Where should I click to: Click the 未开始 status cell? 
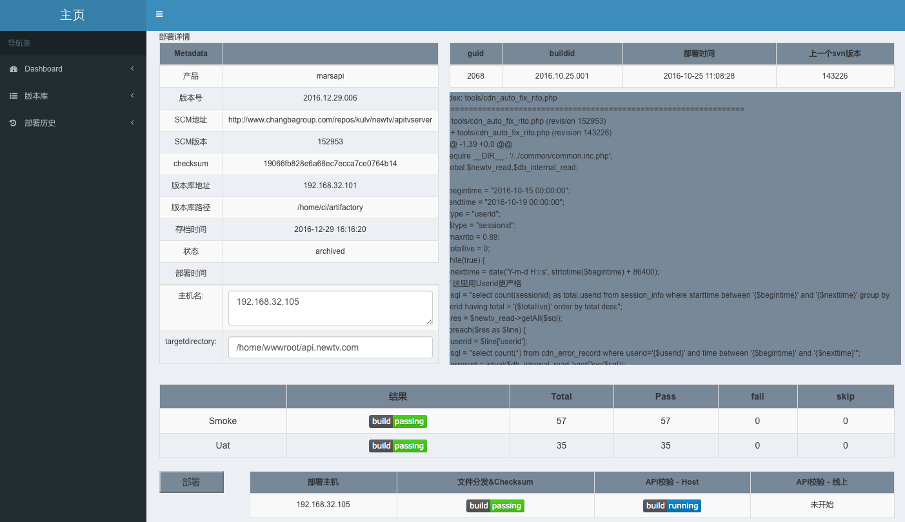(x=822, y=505)
